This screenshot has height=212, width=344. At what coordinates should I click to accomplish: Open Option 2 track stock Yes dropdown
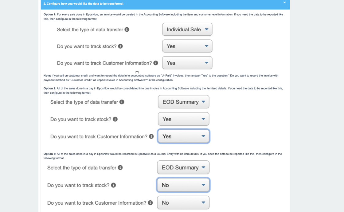(x=183, y=119)
